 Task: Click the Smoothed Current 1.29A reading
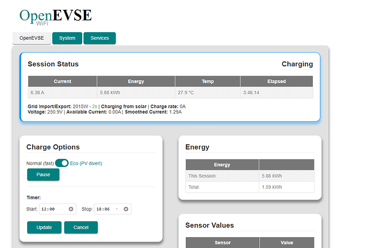[153, 112]
